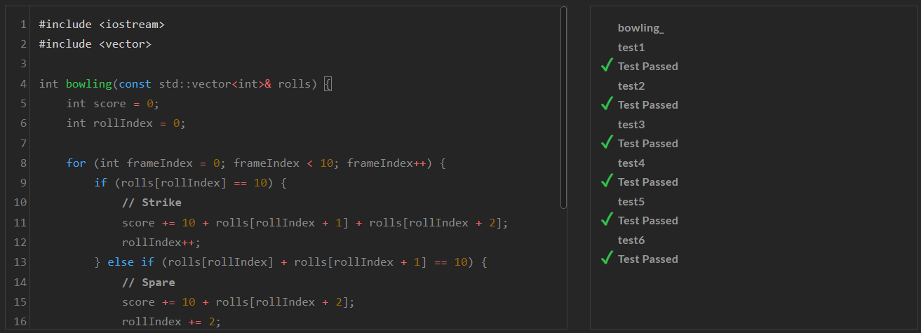Viewport: 921px width, 333px height.
Task: Click the '// Spare' comment
Action: pos(148,283)
